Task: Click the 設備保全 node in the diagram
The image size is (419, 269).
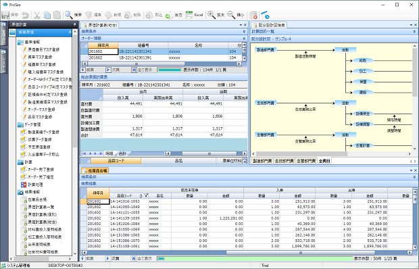Action: click(363, 114)
